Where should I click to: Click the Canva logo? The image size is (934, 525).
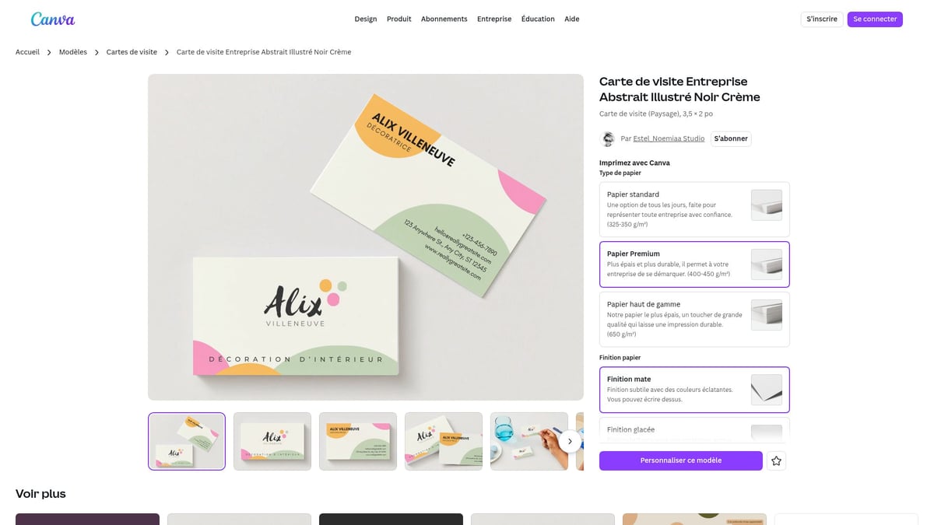point(53,19)
